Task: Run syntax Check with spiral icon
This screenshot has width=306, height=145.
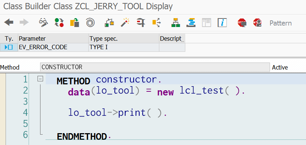Action: pyautogui.click(x=90, y=23)
